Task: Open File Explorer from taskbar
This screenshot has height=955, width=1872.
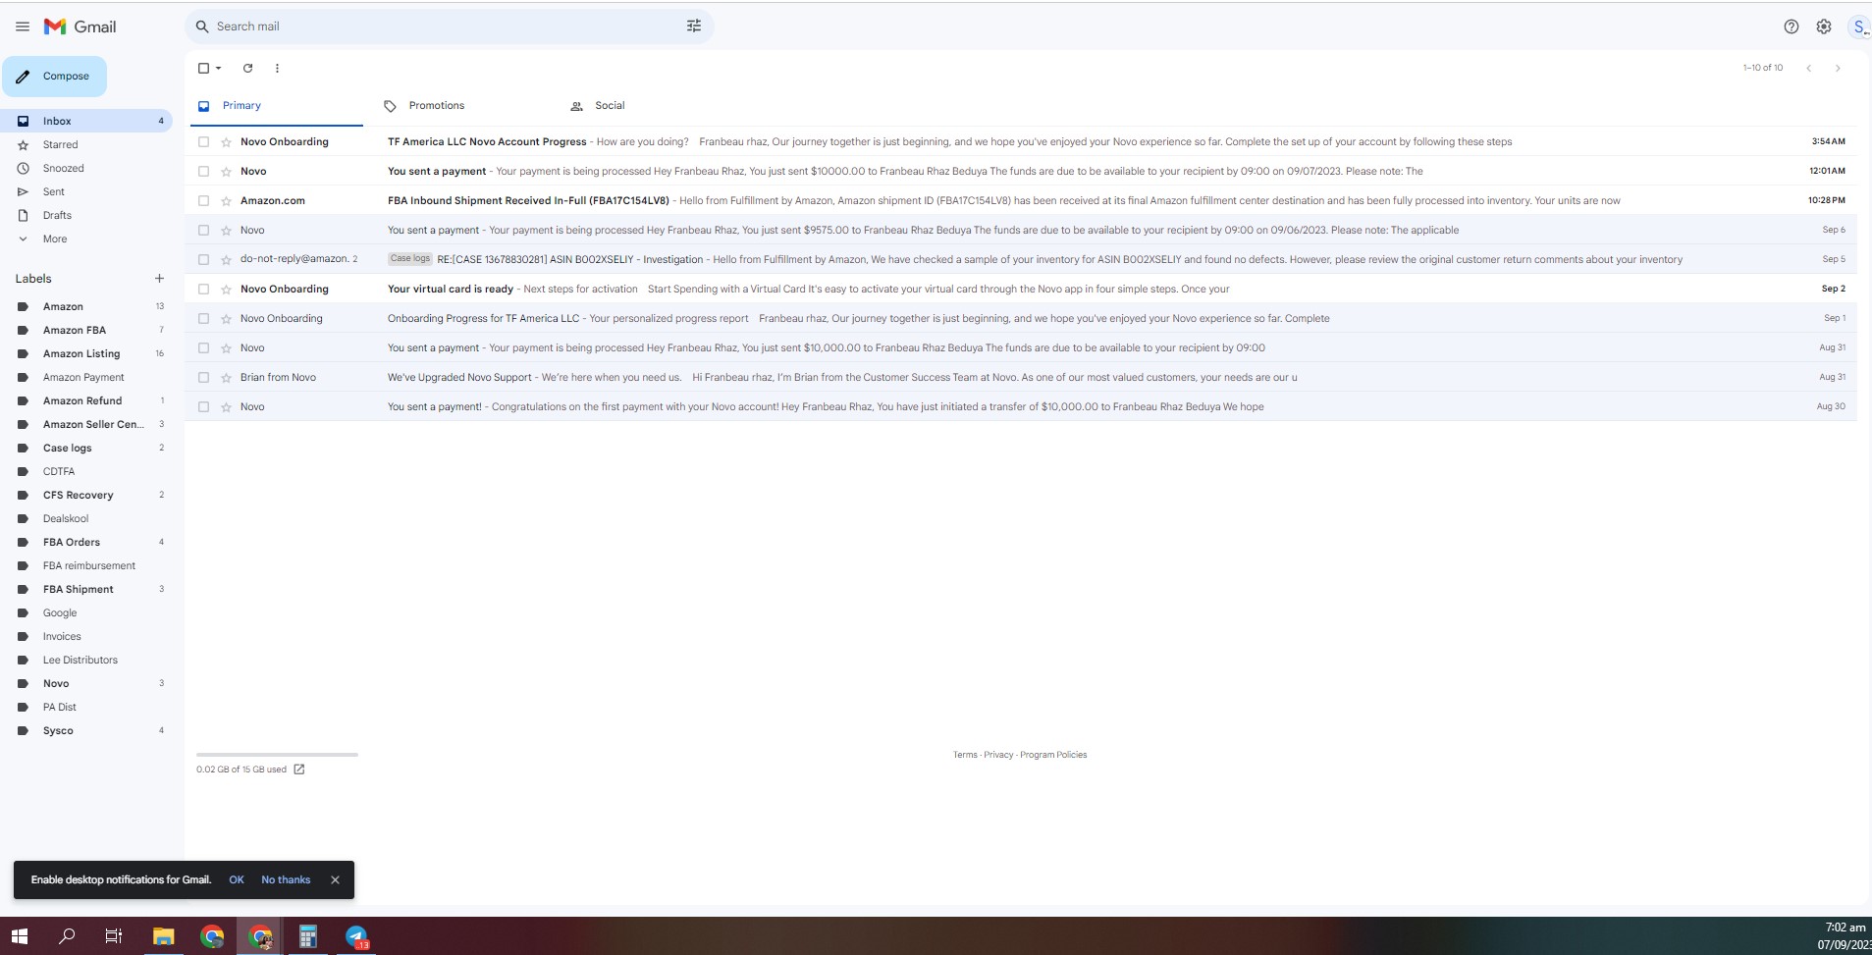Action: (163, 936)
